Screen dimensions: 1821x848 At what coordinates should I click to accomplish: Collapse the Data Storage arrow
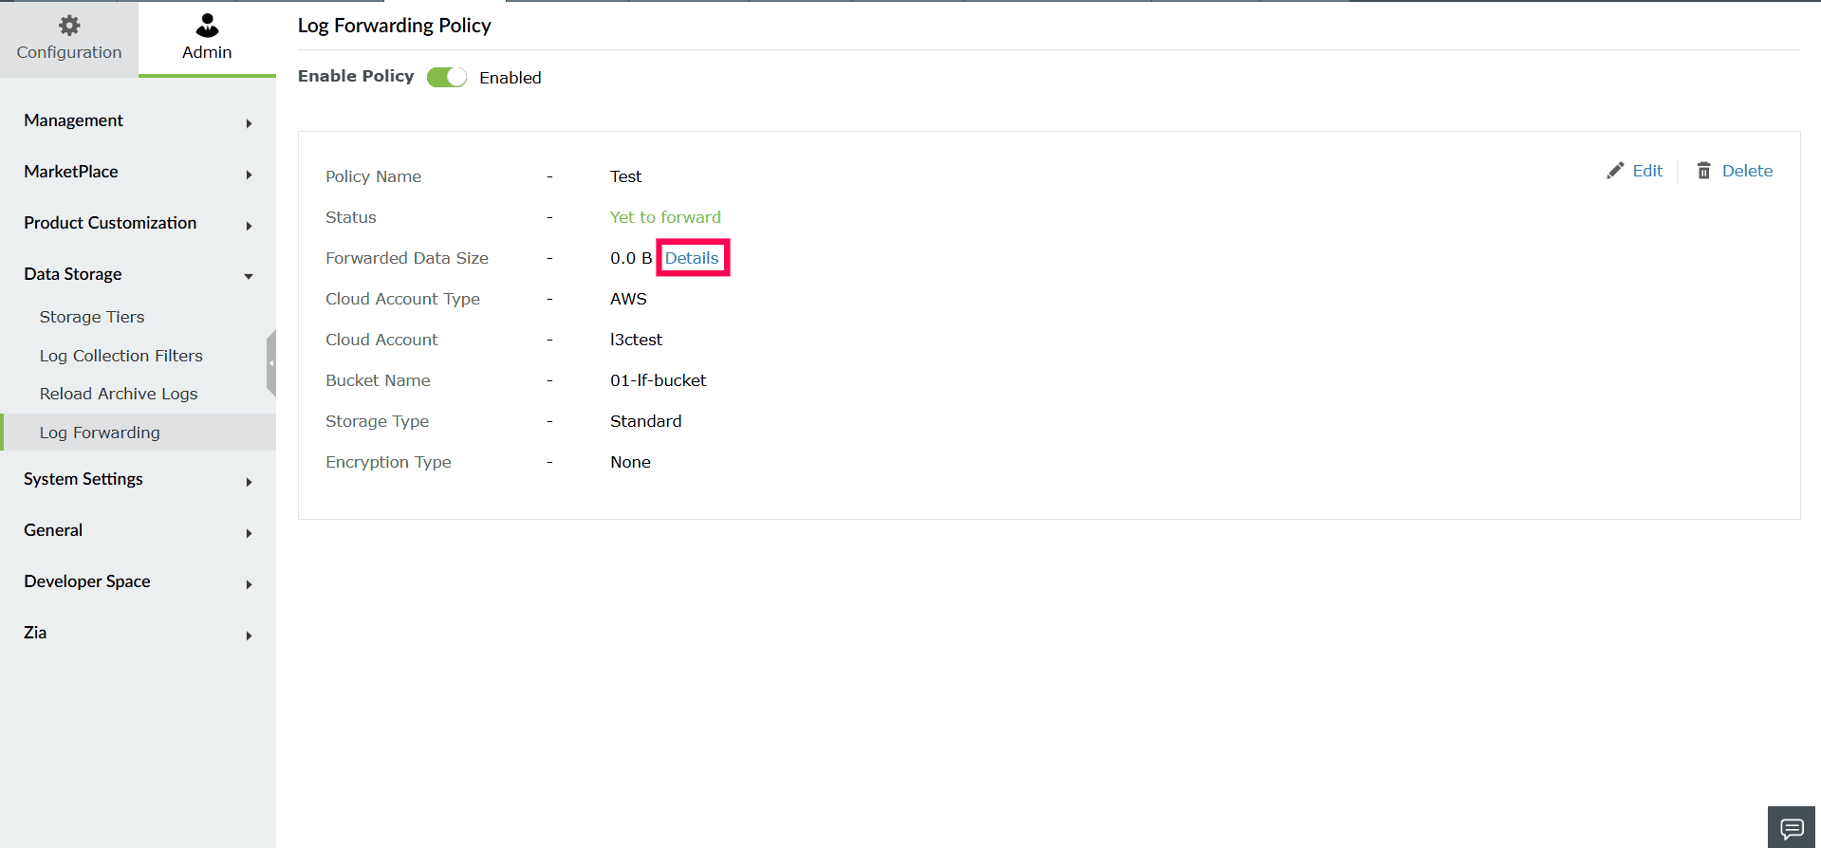point(249,277)
